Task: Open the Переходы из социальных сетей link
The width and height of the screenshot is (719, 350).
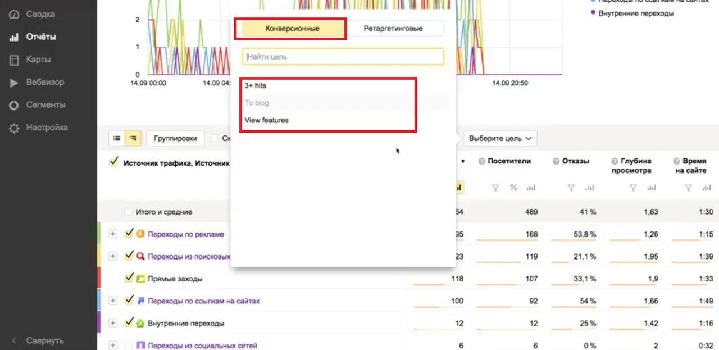Action: pyautogui.click(x=202, y=346)
